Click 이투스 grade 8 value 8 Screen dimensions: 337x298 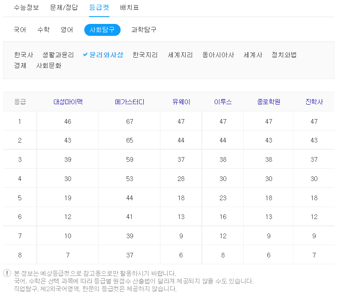223,255
